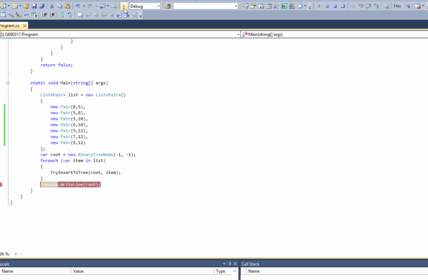Click the Value column header in Locals
Image resolution: width=428 pixels, height=280 pixels.
click(143, 271)
